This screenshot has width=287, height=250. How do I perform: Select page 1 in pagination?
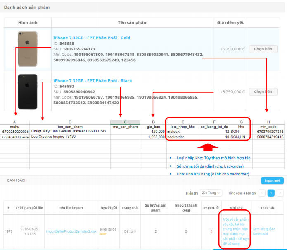[x=271, y=193]
